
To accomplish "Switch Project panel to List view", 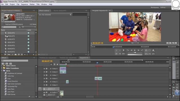I will (x=2, y=54).
